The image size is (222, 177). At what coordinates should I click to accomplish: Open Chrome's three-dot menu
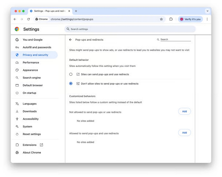pos(207,19)
